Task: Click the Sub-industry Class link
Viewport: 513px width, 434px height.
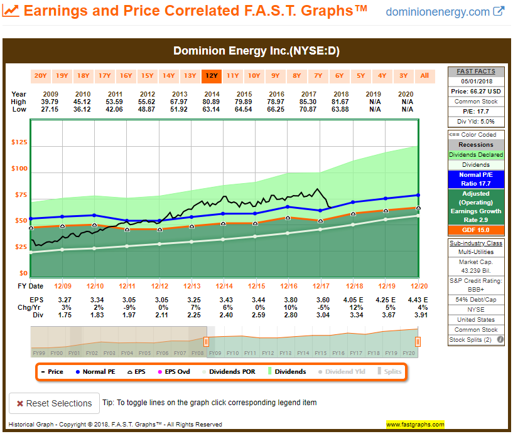Action: 476,243
